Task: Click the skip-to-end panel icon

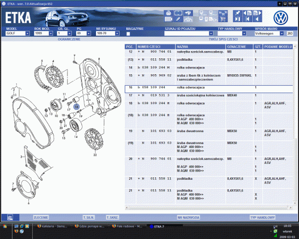Action: 238,19
